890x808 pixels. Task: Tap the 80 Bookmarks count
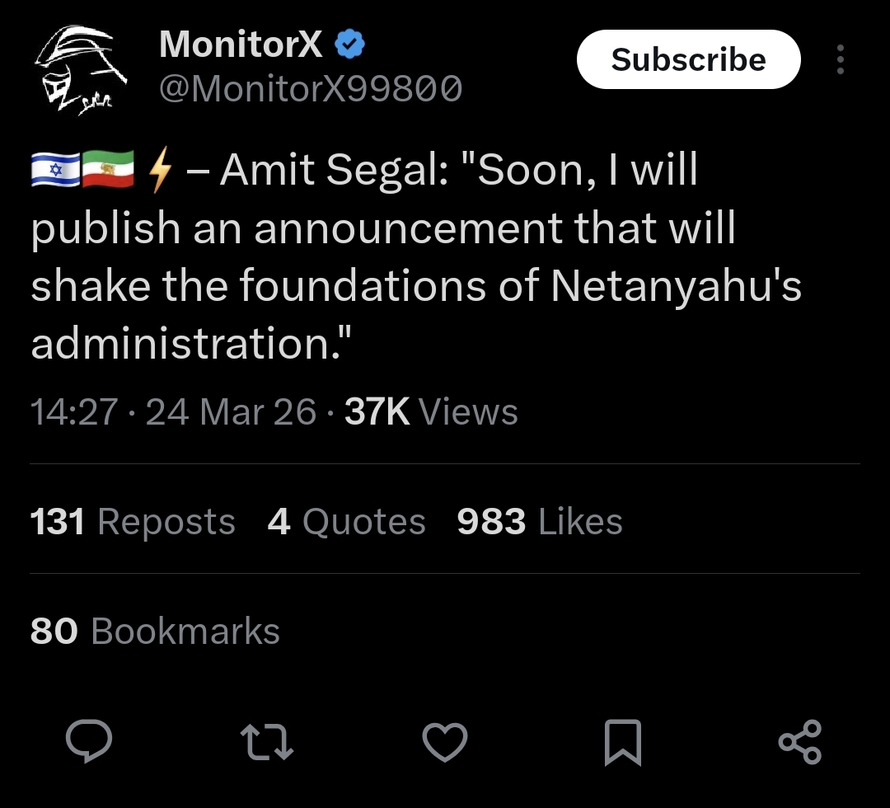coord(155,632)
